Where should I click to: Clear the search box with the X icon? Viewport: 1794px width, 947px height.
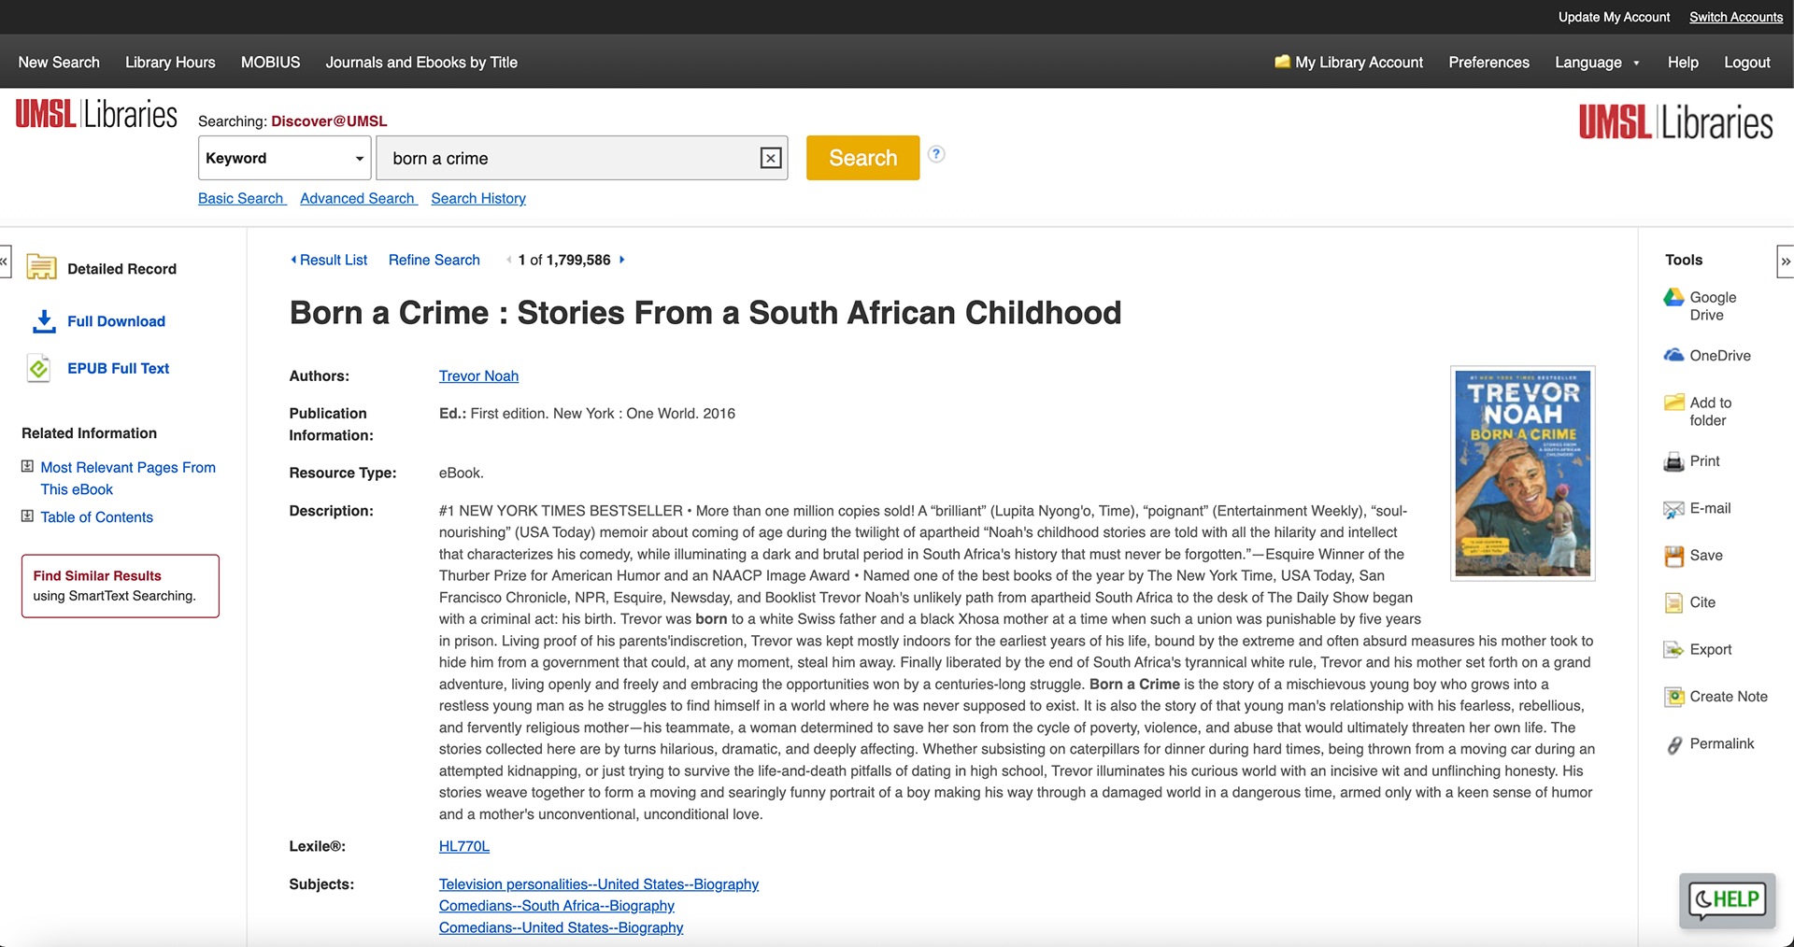(x=771, y=158)
